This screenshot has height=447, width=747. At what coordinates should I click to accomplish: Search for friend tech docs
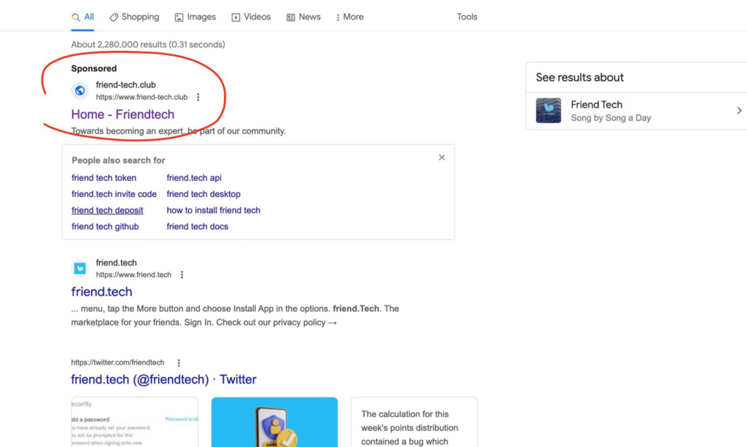[197, 227]
